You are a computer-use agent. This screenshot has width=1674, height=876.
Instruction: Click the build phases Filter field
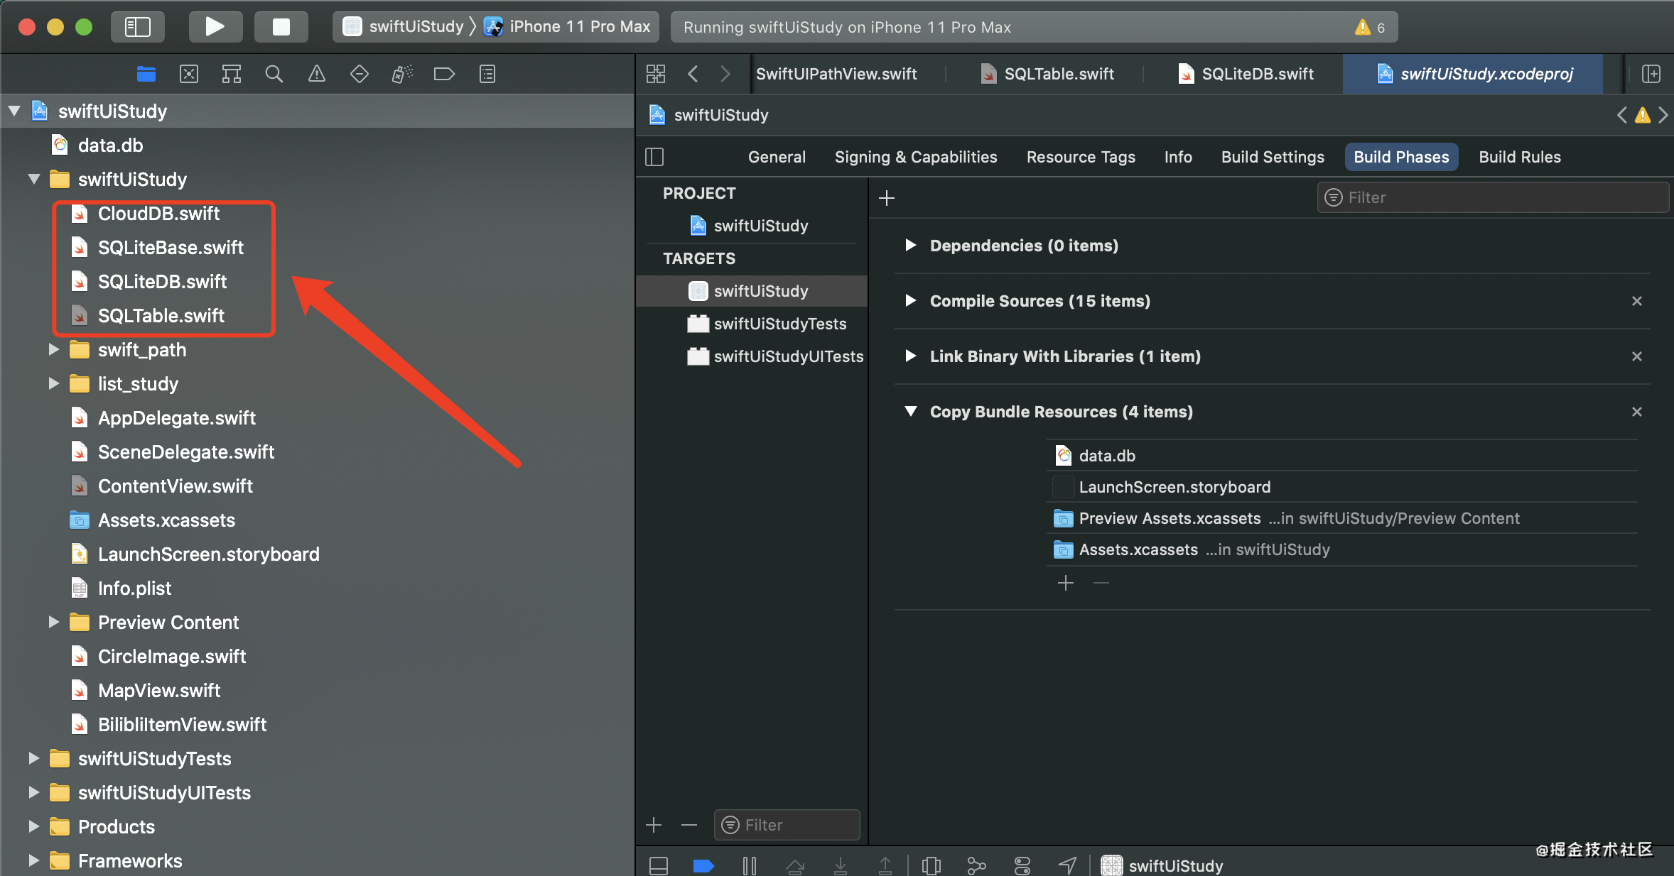pos(1492,197)
